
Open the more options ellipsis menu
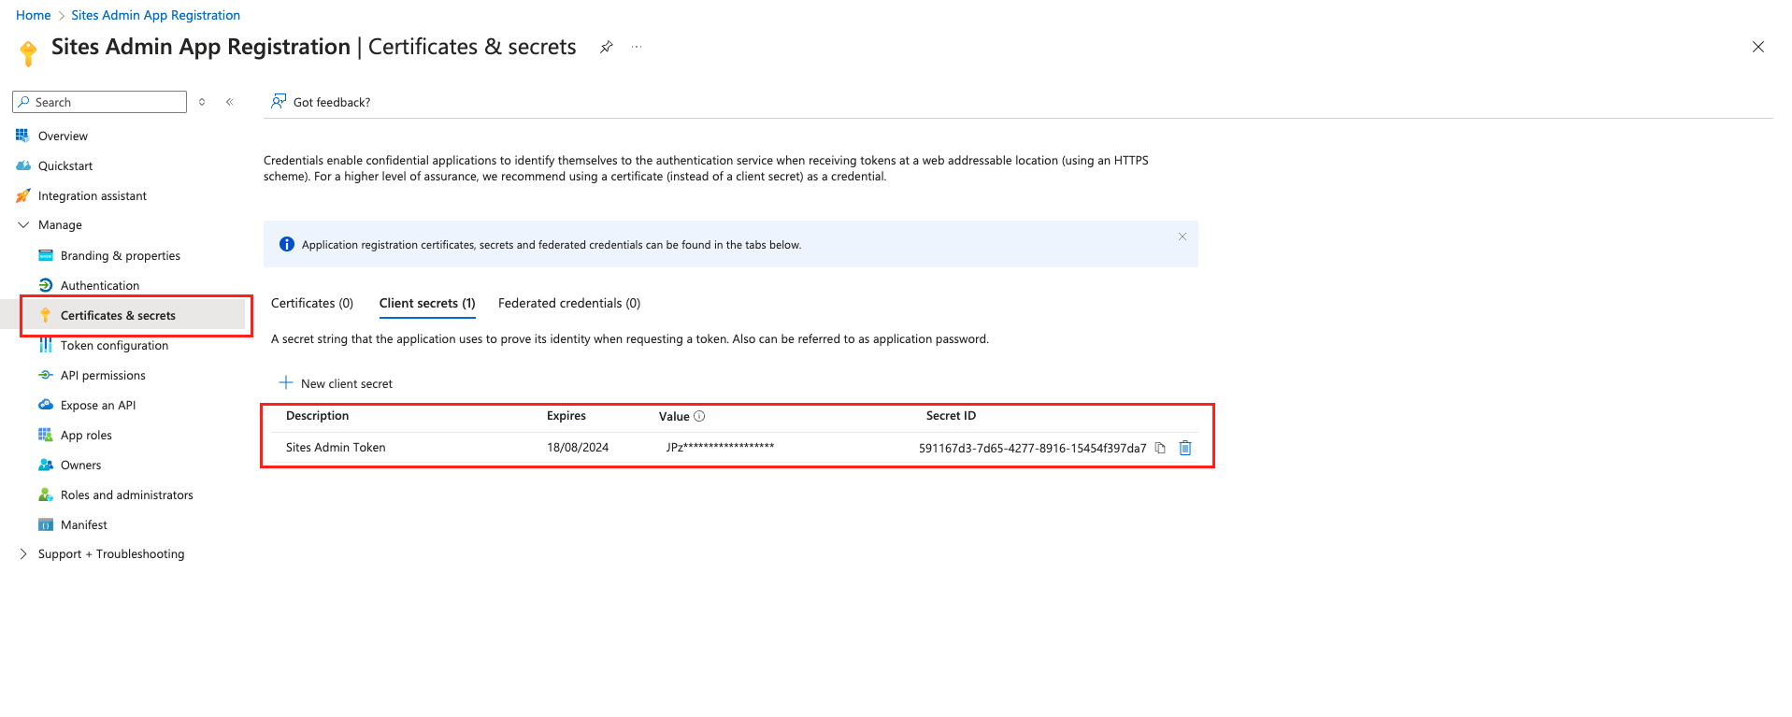tap(637, 47)
